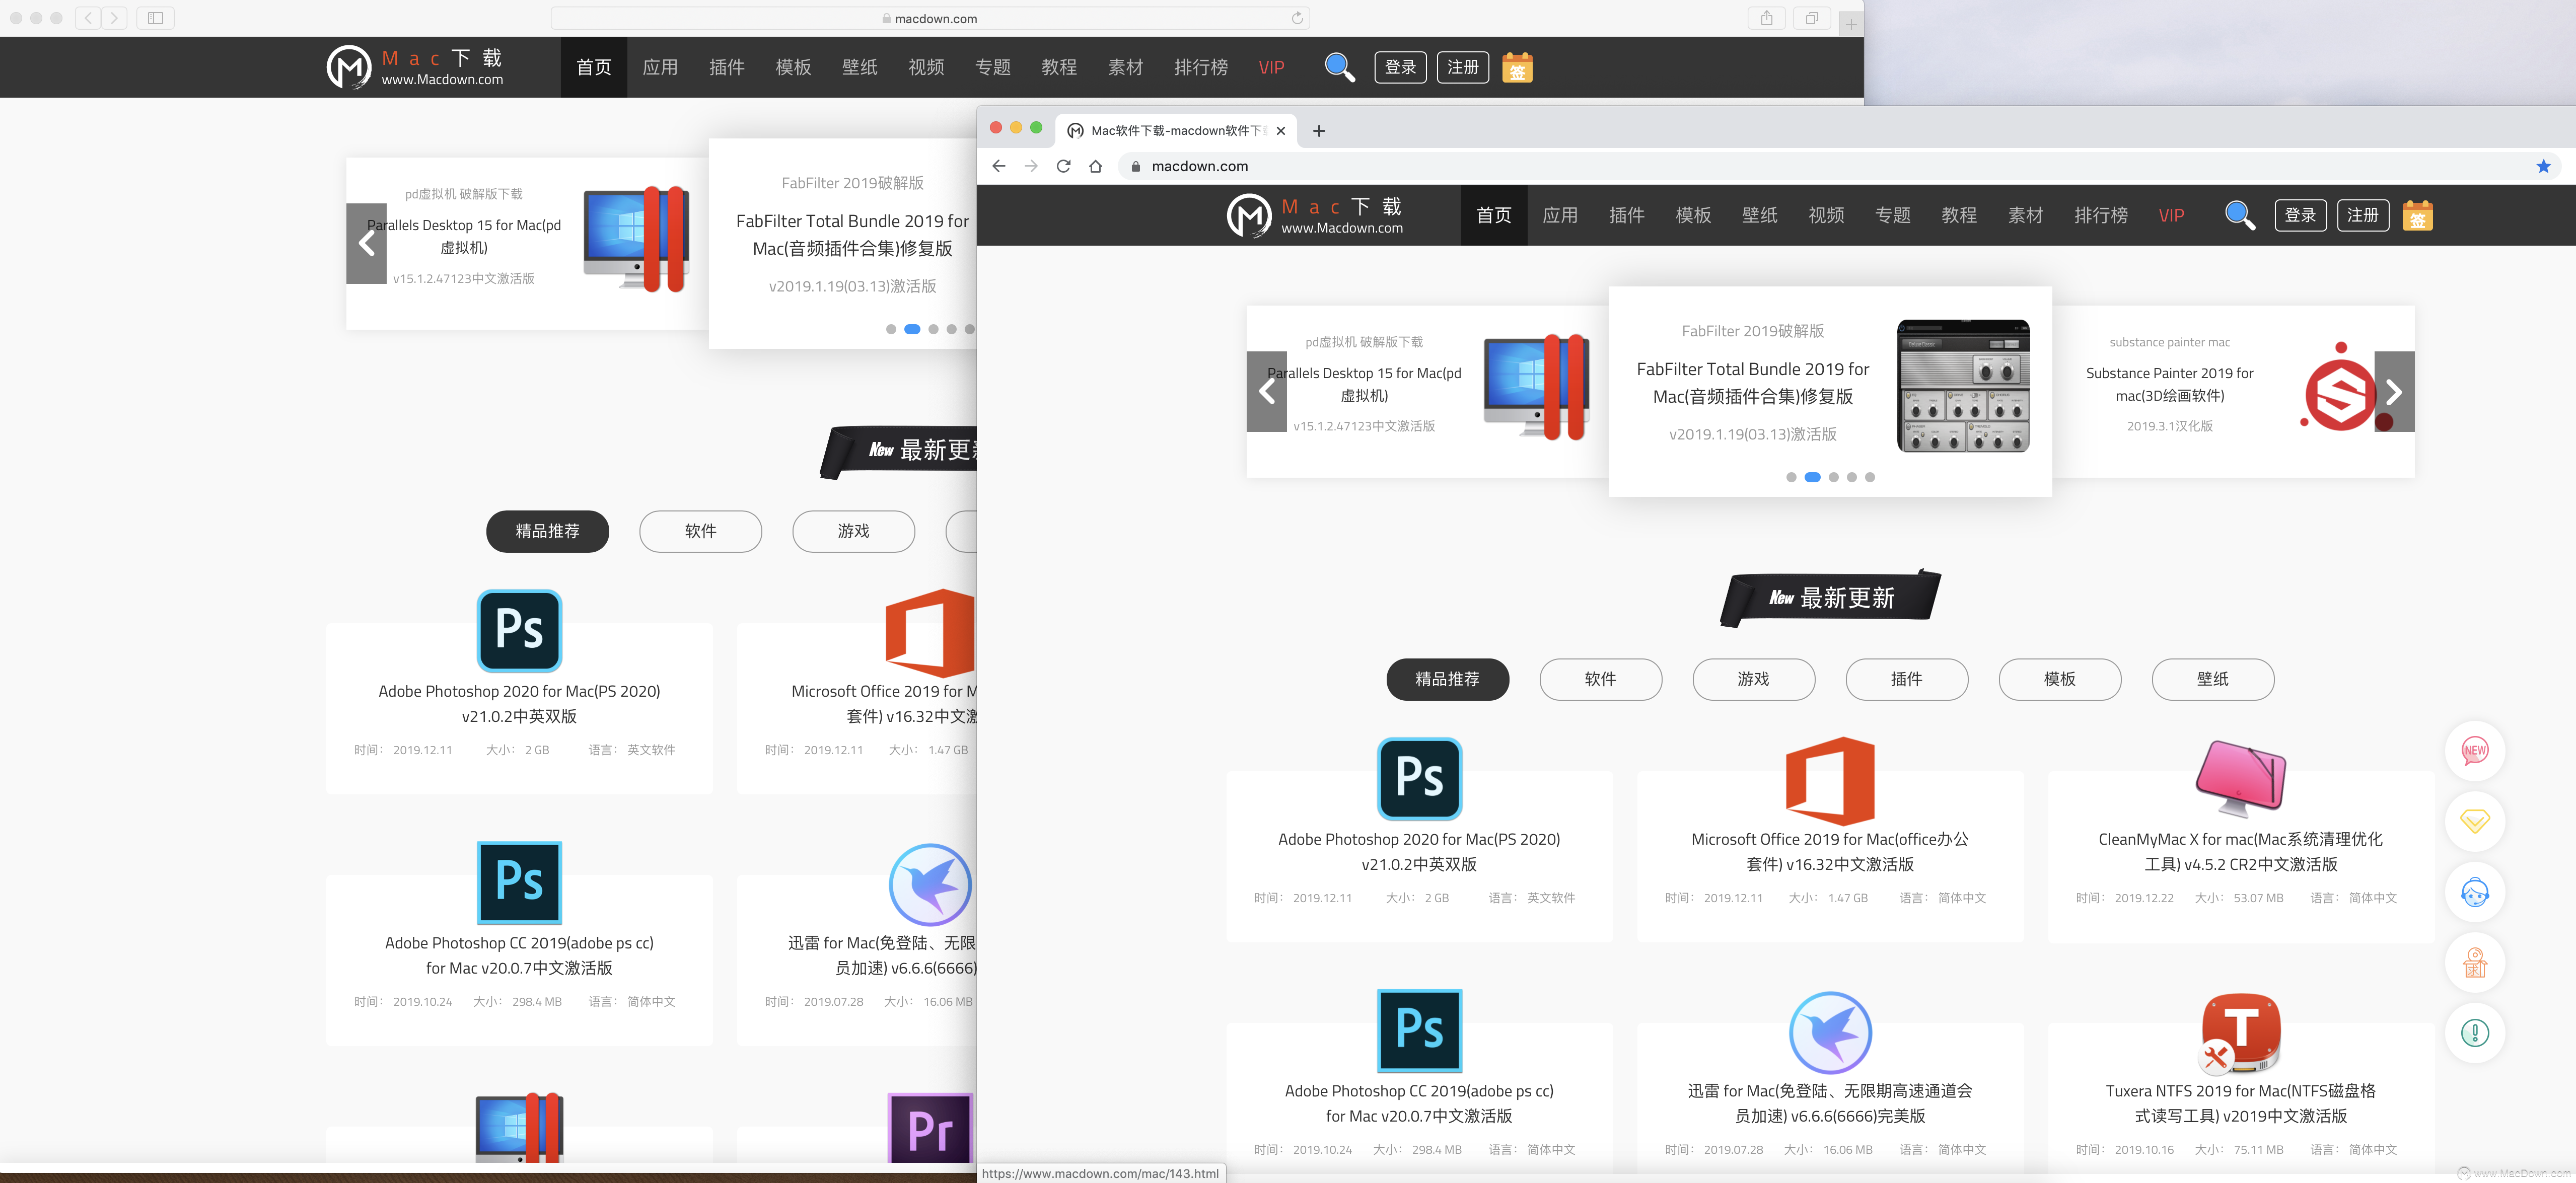Open 迅雷 bird icon in Chrome window
This screenshot has width=2576, height=1183.
(1830, 1032)
